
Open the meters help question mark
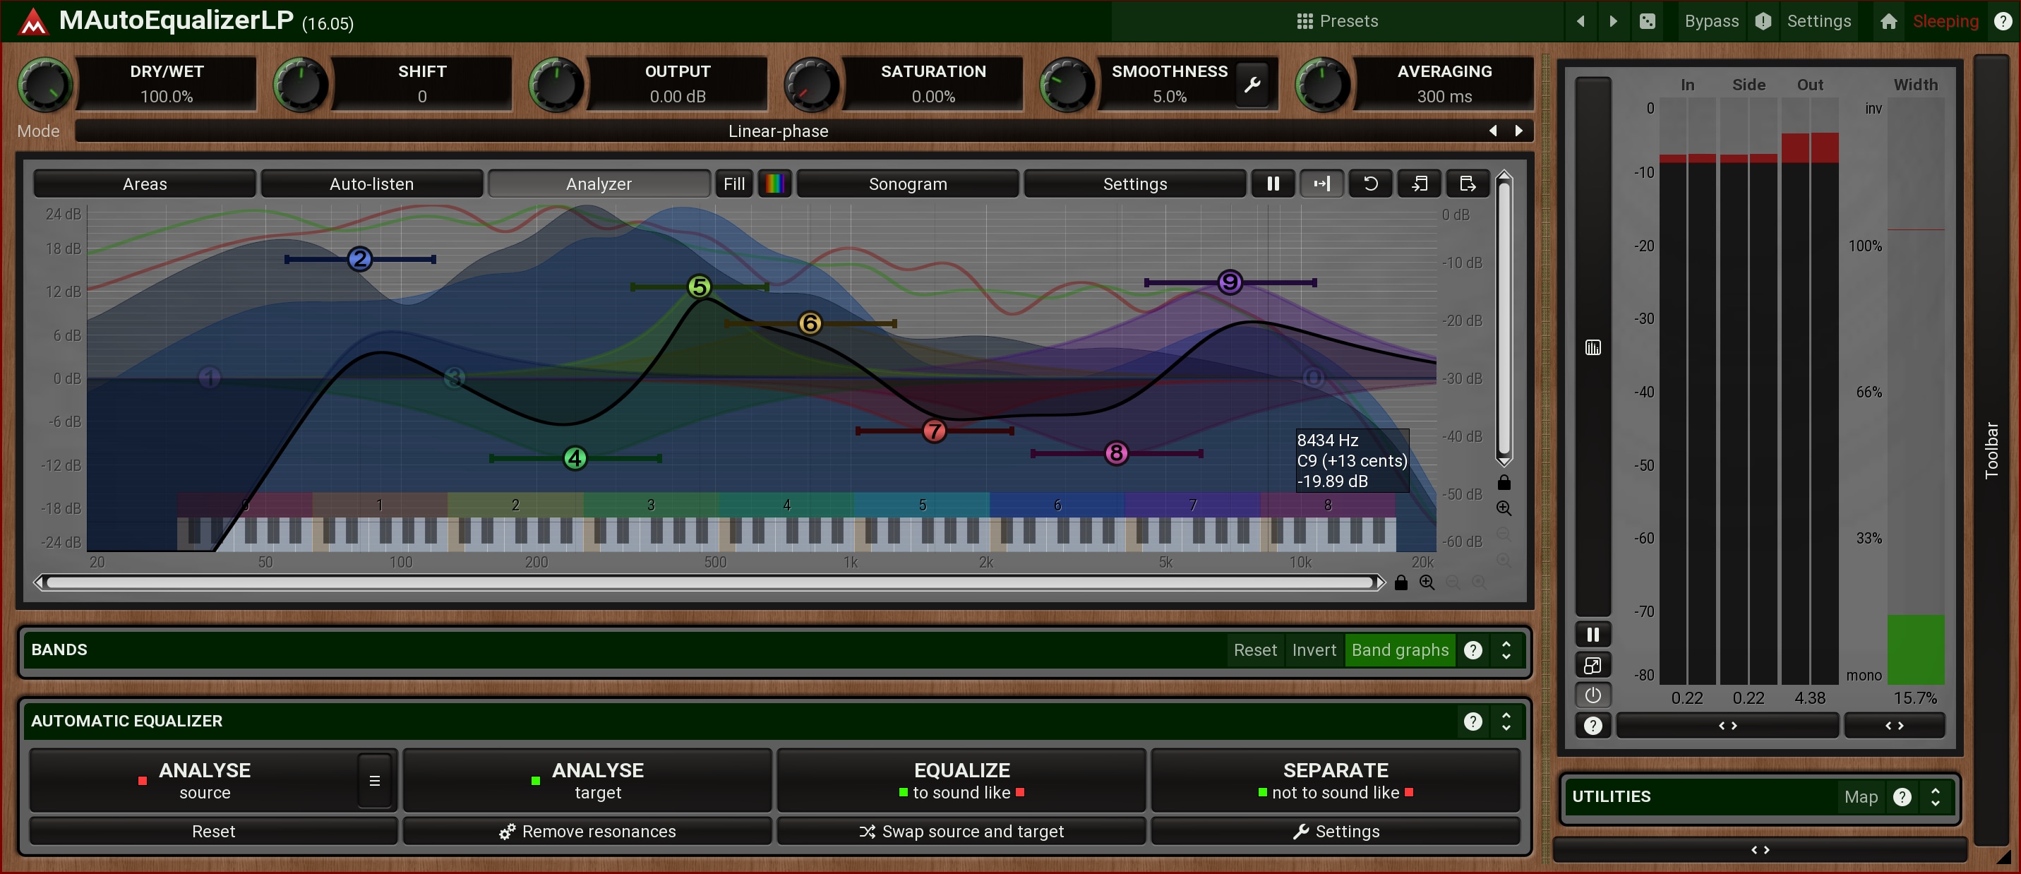tap(1593, 726)
